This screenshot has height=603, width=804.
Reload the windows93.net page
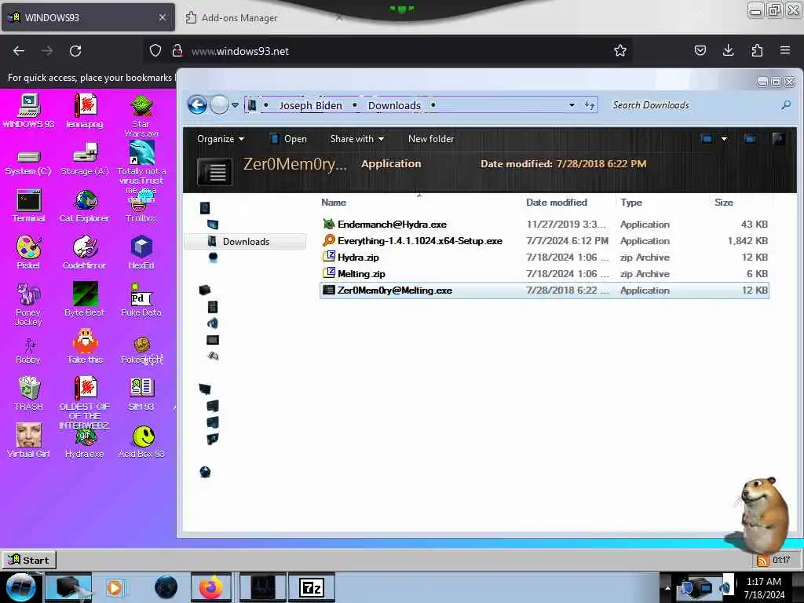[x=75, y=51]
